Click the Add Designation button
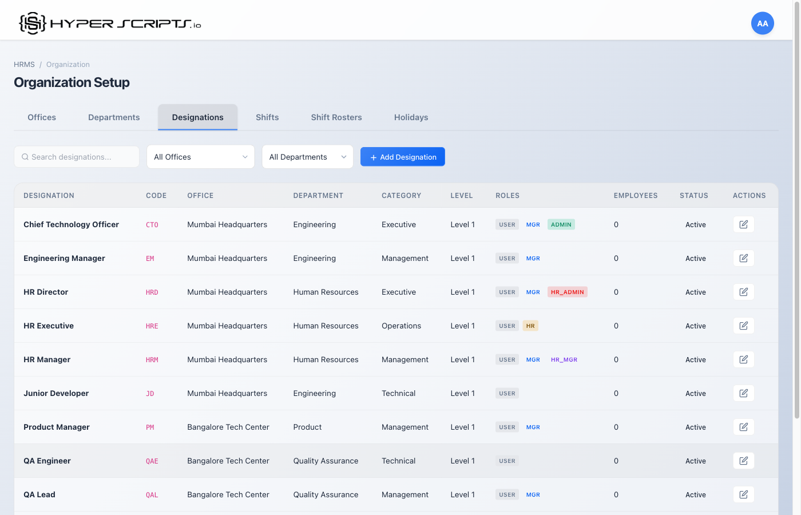801x515 pixels. pyautogui.click(x=403, y=157)
